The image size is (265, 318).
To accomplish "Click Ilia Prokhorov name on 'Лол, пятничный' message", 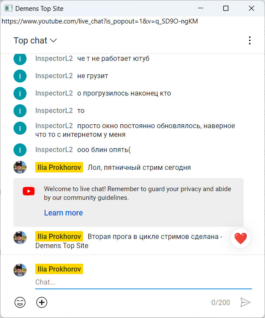I will [59, 167].
